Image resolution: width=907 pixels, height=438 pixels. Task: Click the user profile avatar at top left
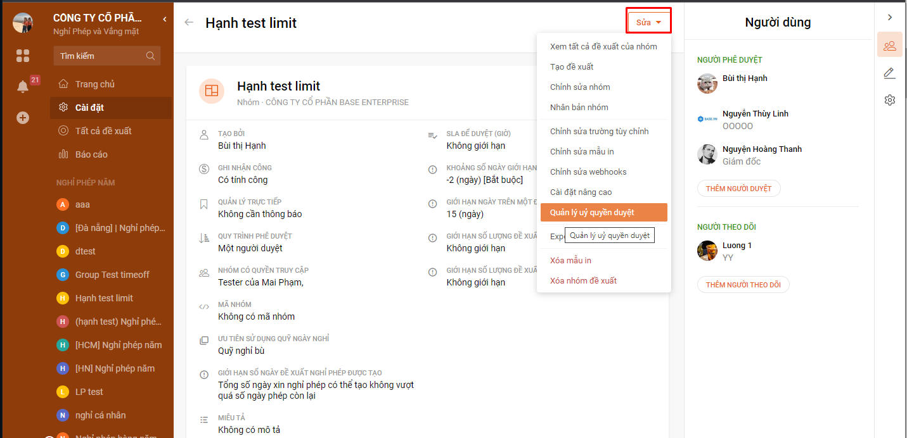(23, 23)
